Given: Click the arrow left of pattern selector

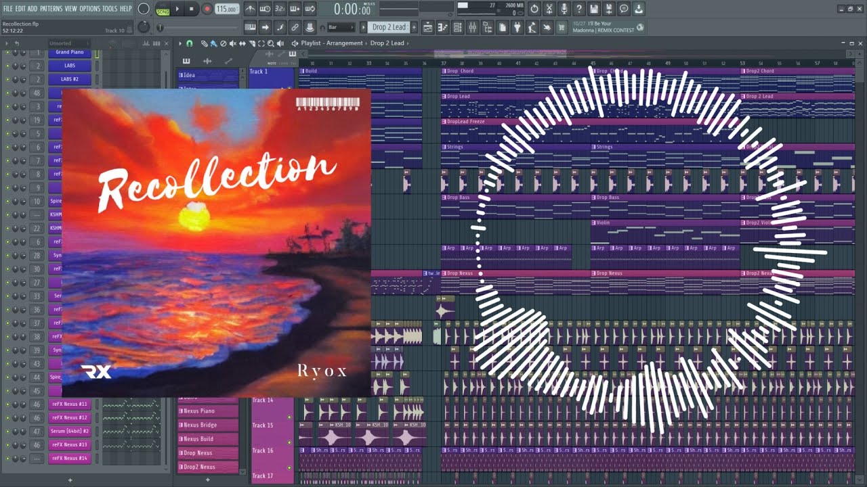Looking at the screenshot, I should click(363, 28).
